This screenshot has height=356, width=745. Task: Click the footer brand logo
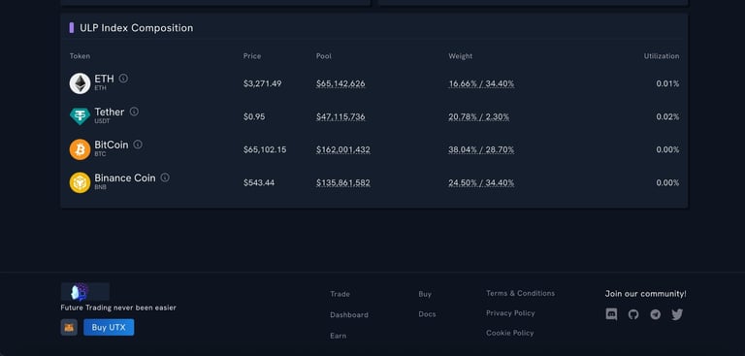[x=85, y=291]
